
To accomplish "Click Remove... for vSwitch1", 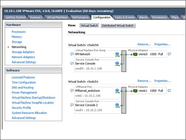I will [144, 81].
